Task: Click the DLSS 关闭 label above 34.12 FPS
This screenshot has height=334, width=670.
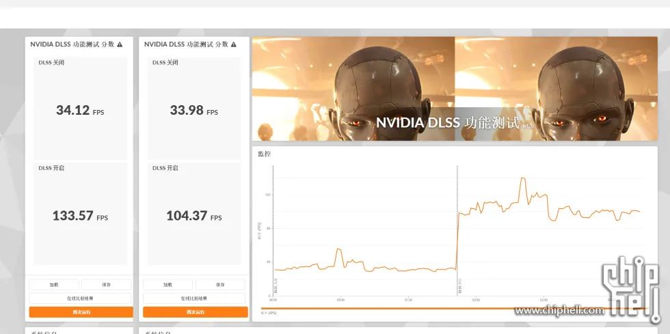Action: click(x=51, y=63)
